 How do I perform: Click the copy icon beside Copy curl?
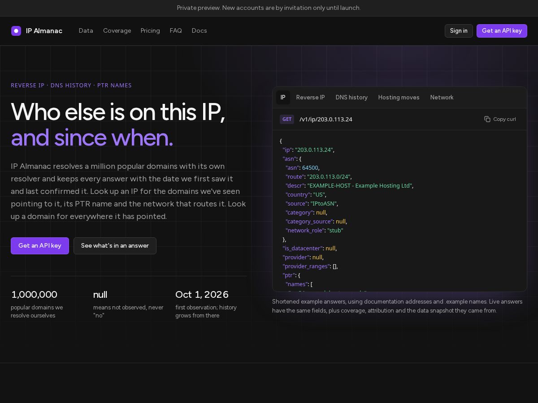[x=487, y=119]
